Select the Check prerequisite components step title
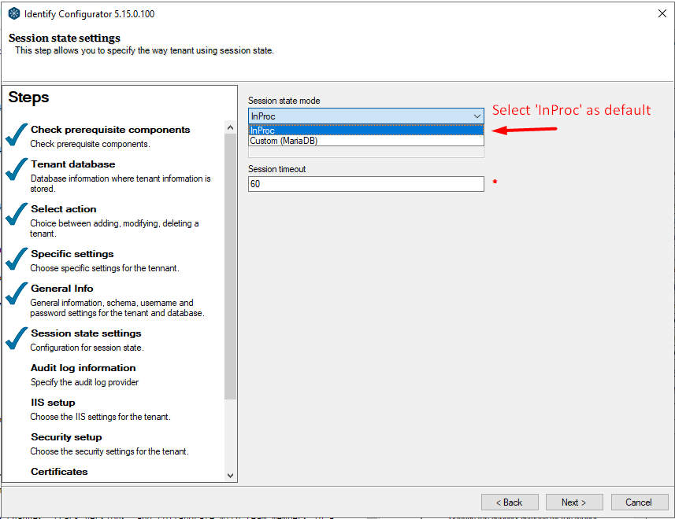 click(110, 130)
